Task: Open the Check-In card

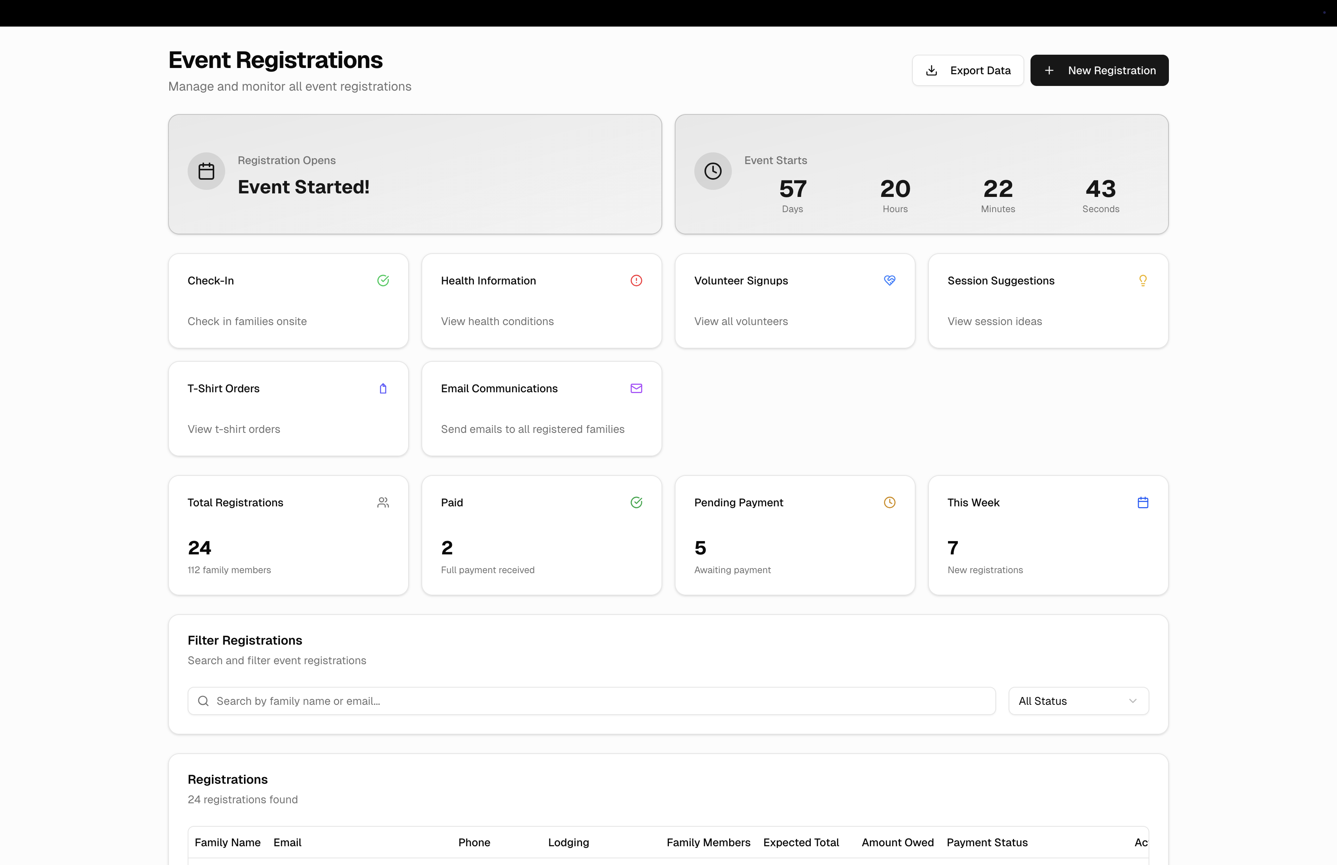Action: pyautogui.click(x=288, y=301)
